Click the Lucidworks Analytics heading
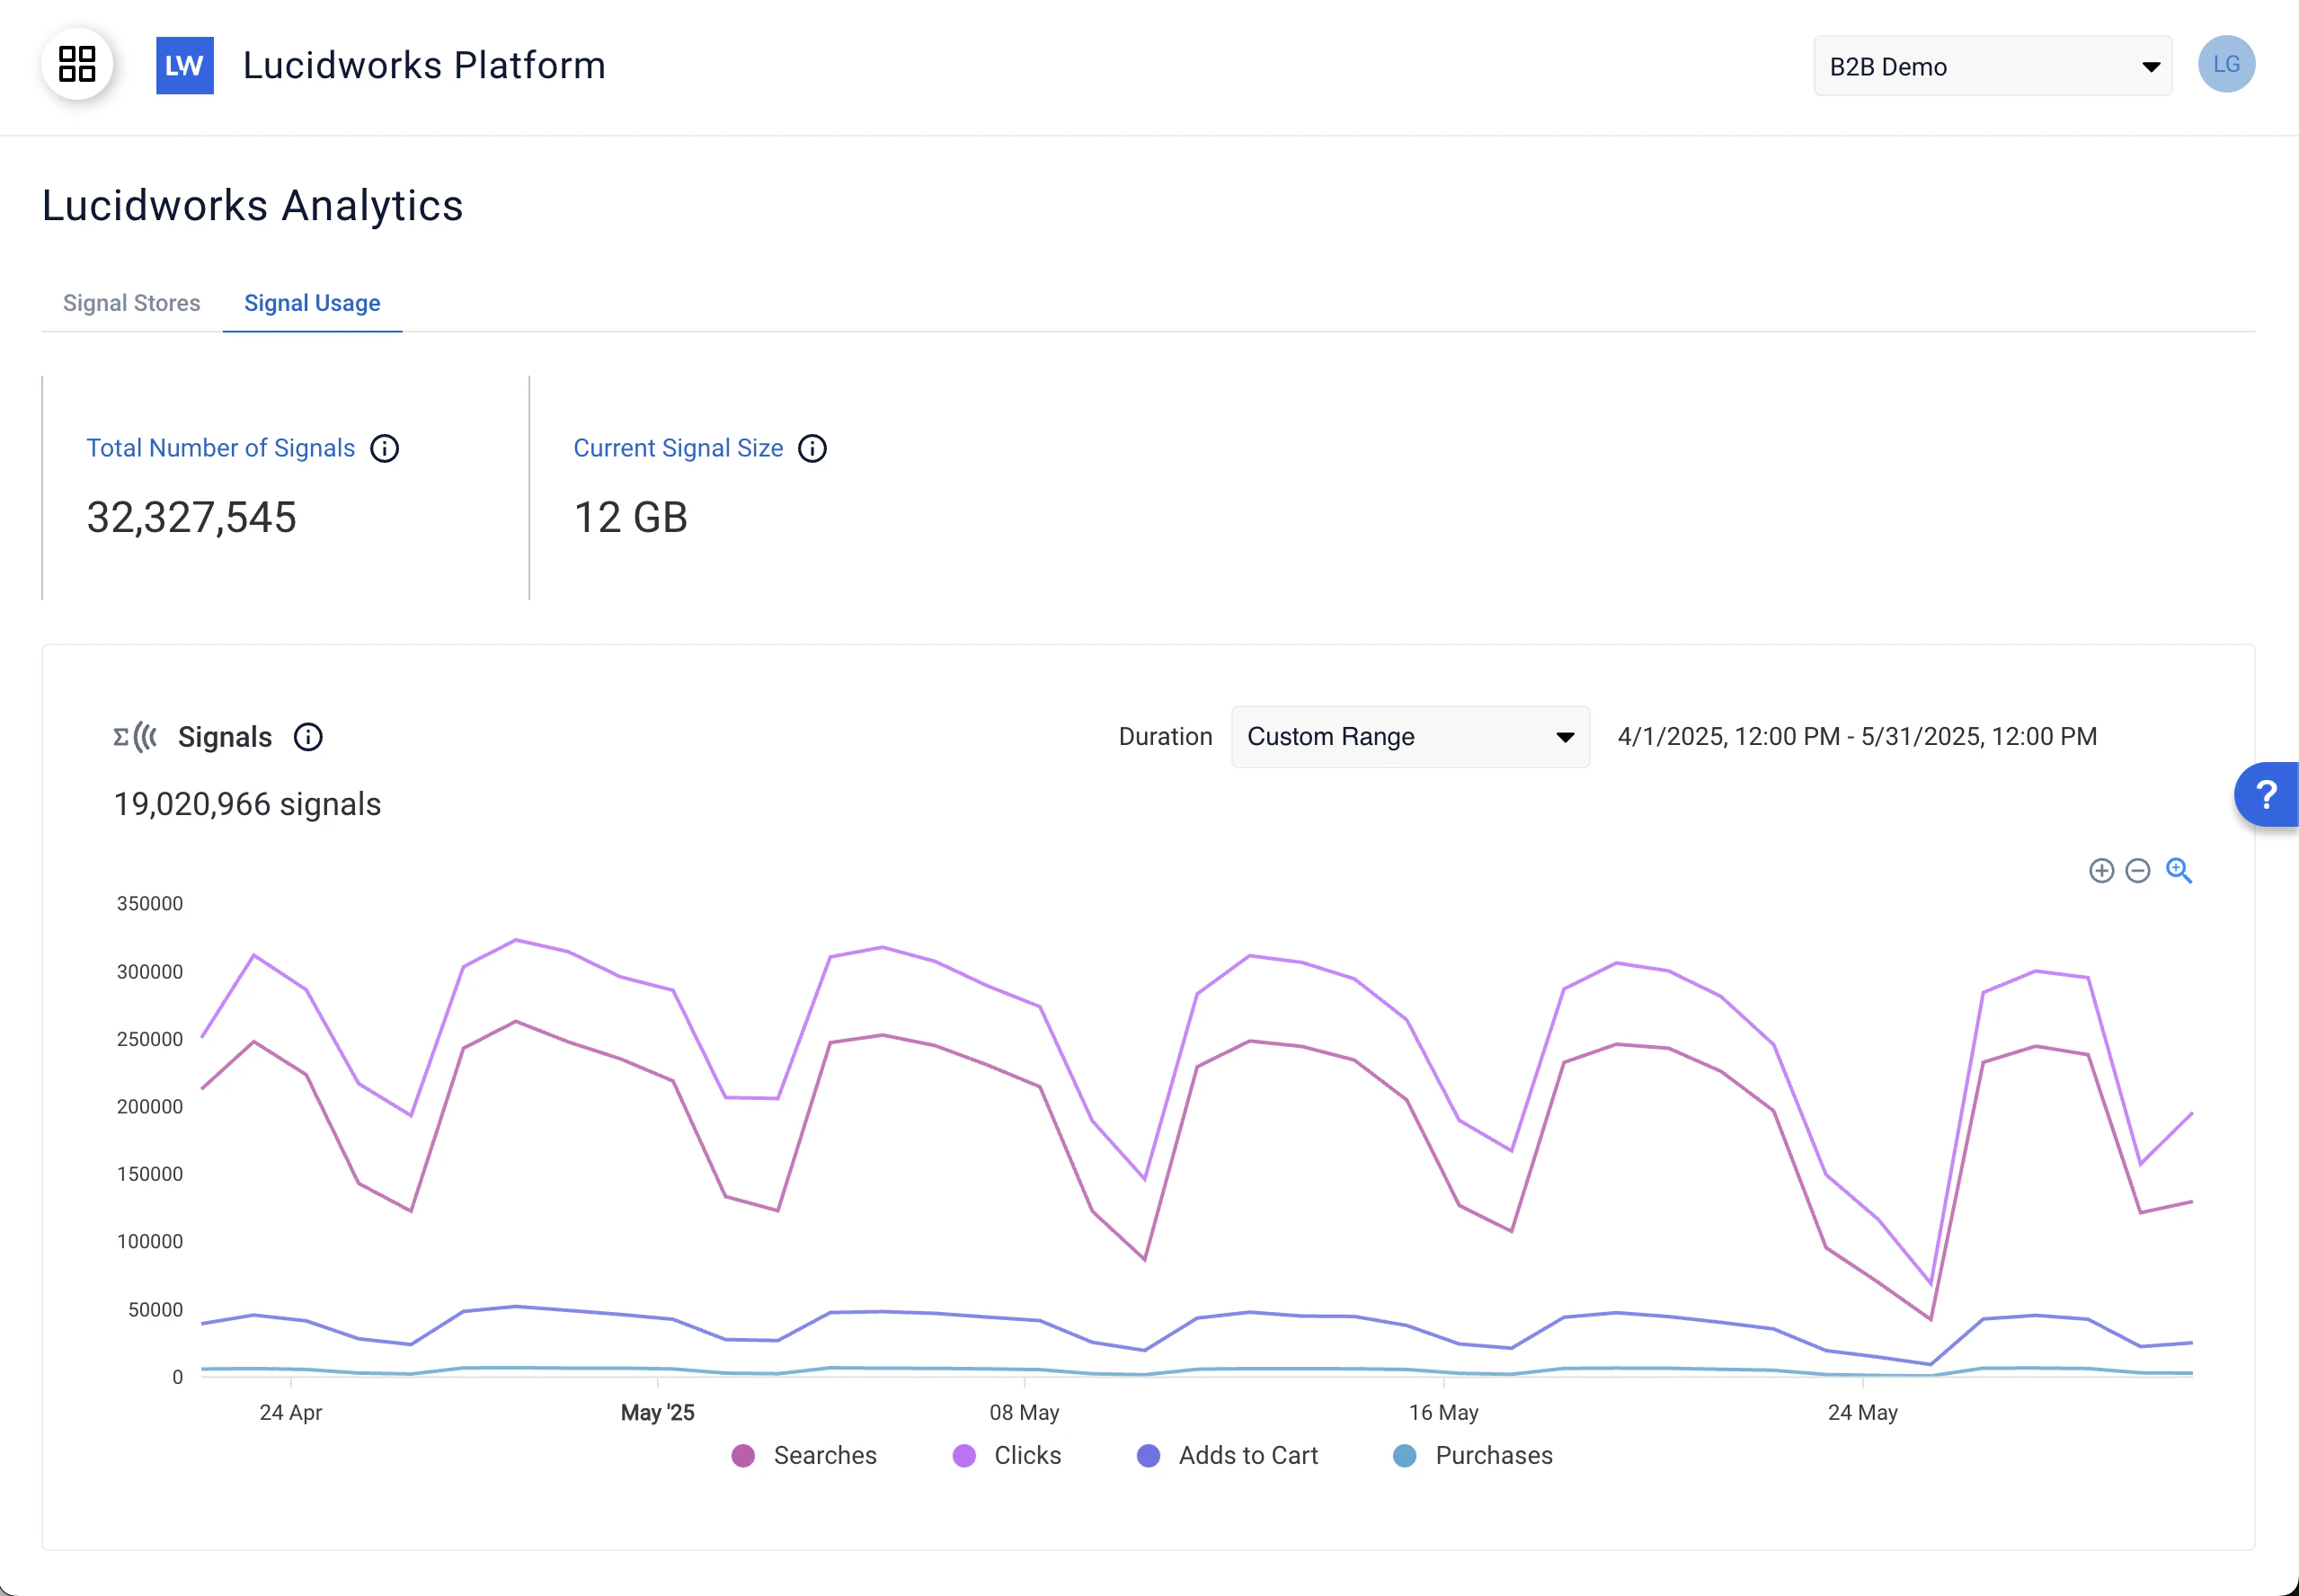The width and height of the screenshot is (2299, 1596). point(252,206)
